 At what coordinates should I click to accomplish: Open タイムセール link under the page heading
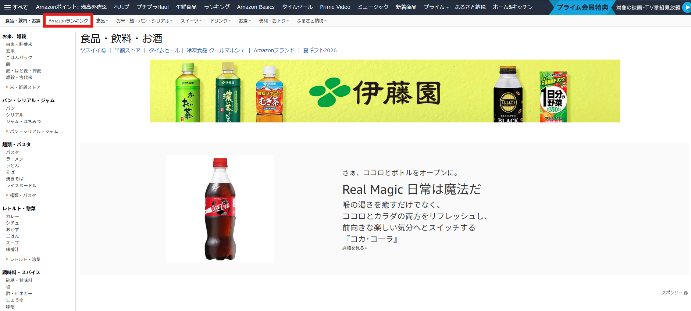164,50
